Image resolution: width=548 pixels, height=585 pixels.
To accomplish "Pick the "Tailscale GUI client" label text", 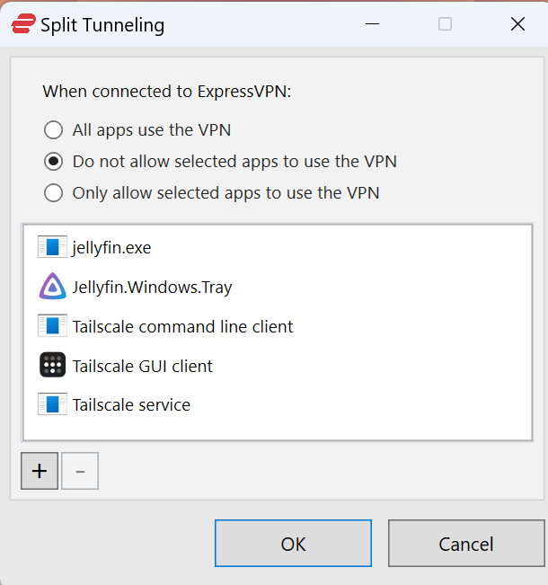I will click(142, 366).
